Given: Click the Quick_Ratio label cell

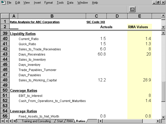Looking at the screenshot, I should click(x=27, y=44).
